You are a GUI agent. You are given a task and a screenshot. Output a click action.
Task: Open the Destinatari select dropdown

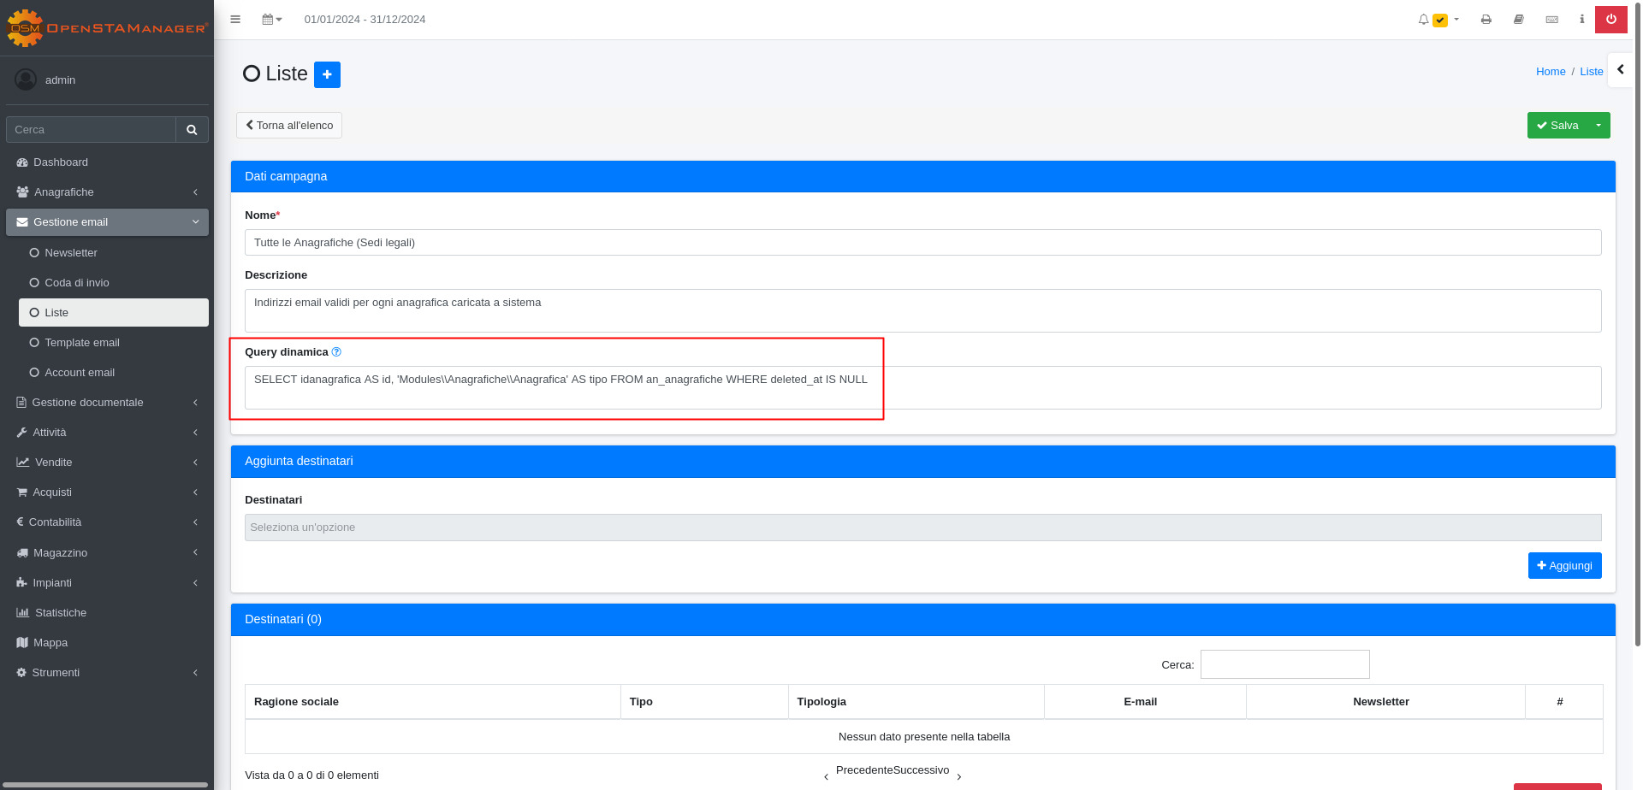click(922, 528)
